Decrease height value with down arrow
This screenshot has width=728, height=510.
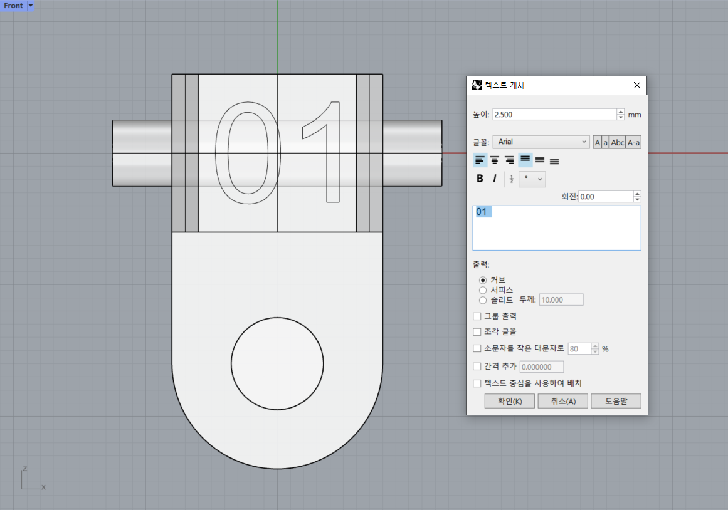pyautogui.click(x=621, y=117)
